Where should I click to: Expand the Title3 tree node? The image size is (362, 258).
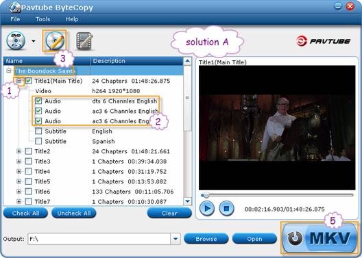(19, 162)
